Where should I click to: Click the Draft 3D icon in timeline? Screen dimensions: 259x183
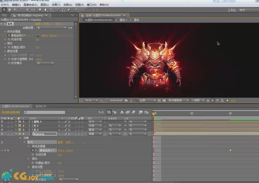(x=115, y=112)
